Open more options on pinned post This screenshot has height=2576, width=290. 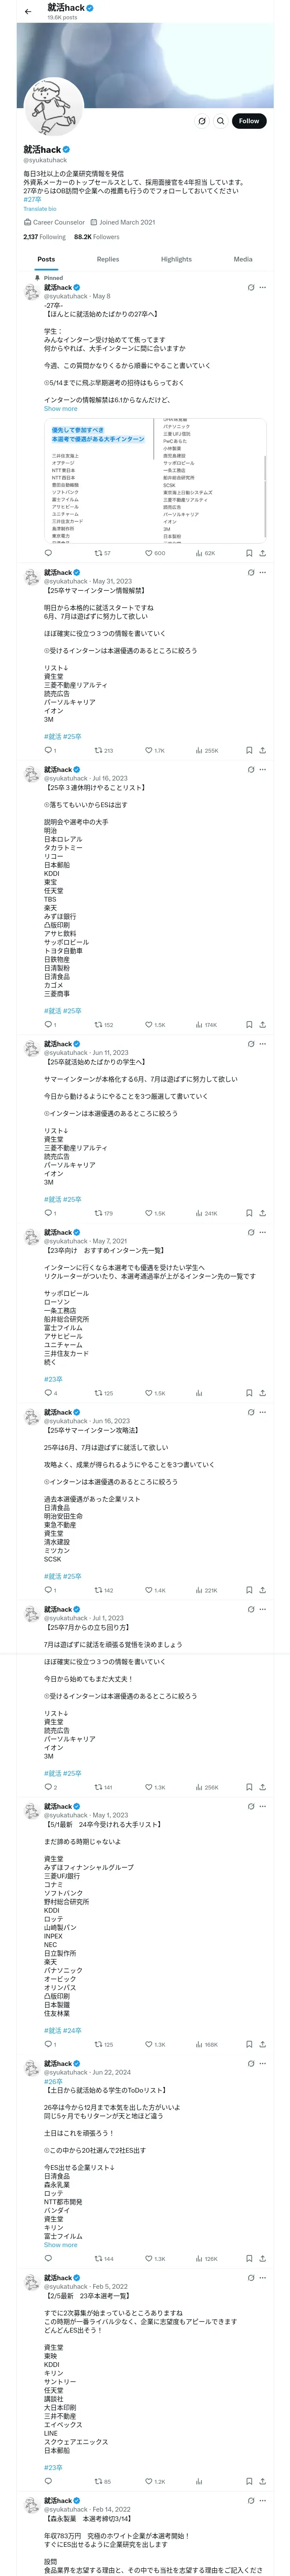(x=263, y=287)
